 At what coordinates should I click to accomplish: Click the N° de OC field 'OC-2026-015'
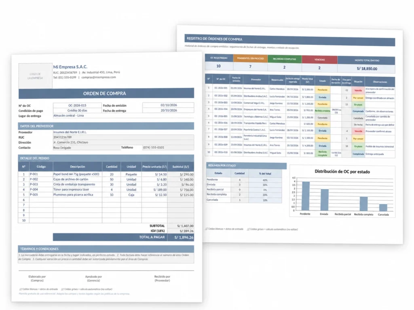77,105
